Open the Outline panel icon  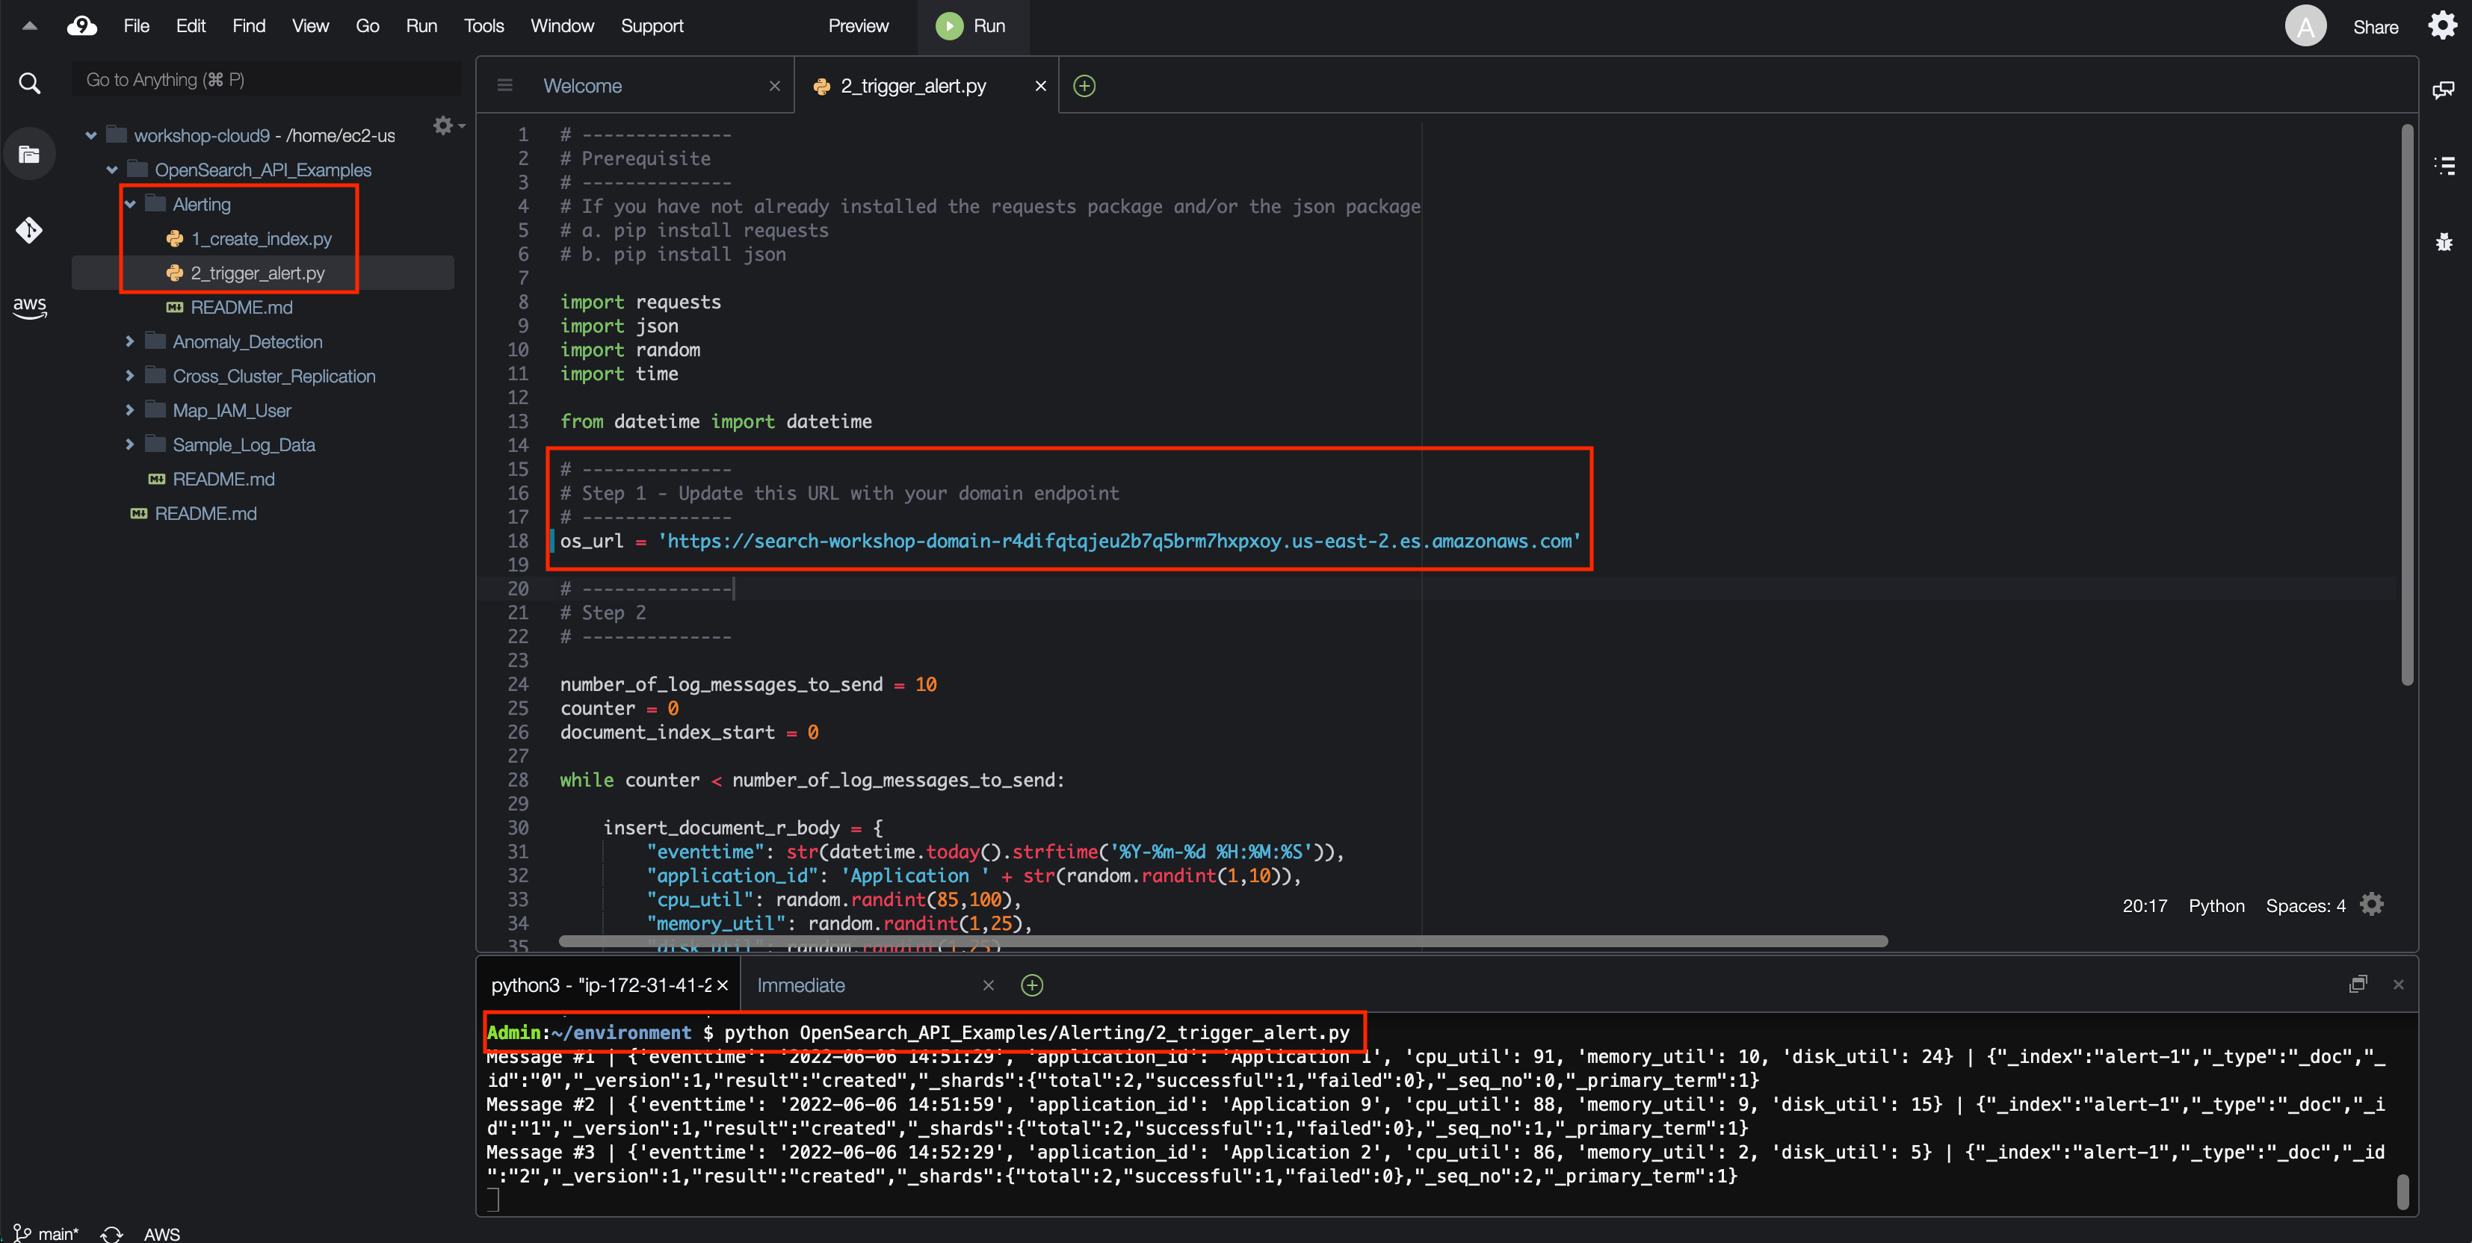[2444, 166]
